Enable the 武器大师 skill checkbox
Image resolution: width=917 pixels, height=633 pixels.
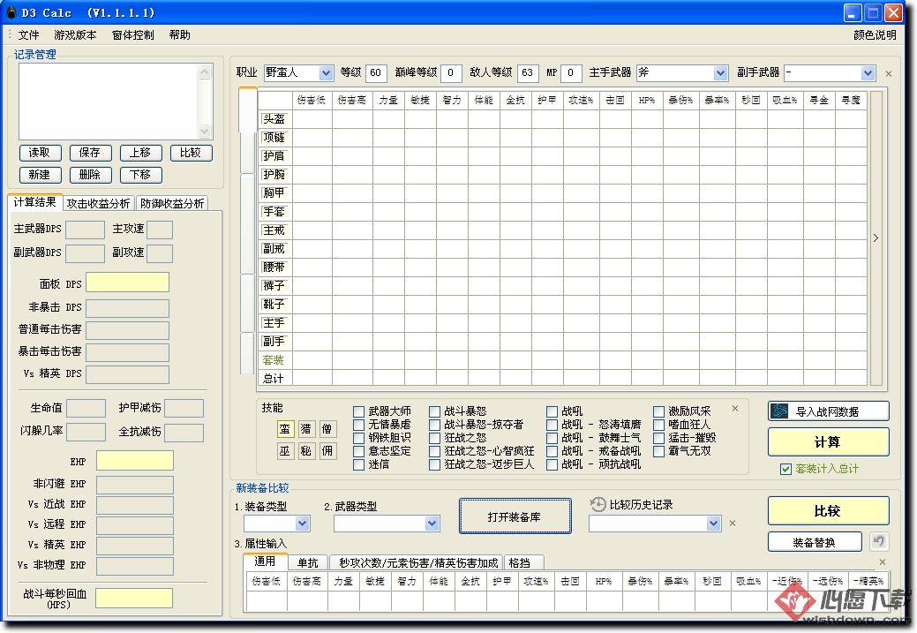coord(358,411)
